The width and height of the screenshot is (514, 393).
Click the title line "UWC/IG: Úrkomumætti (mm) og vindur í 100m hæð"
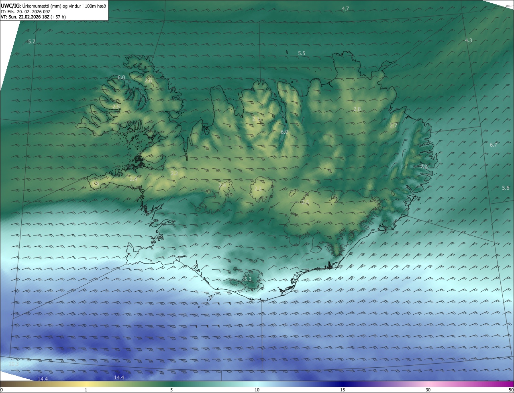pyautogui.click(x=53, y=6)
